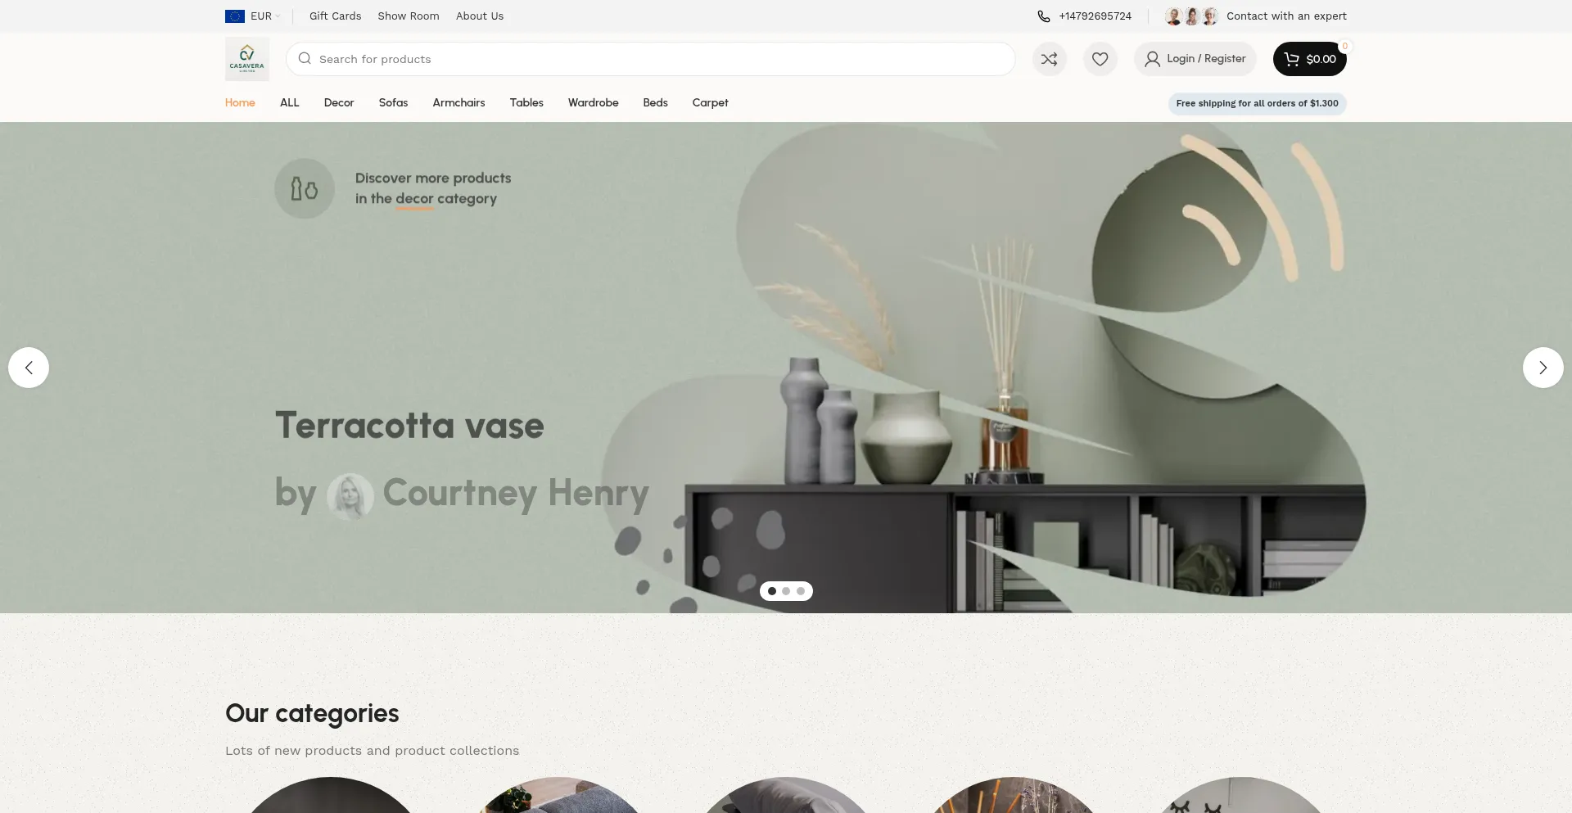Go to the previous slide arrow
This screenshot has height=813, width=1572.
click(29, 368)
